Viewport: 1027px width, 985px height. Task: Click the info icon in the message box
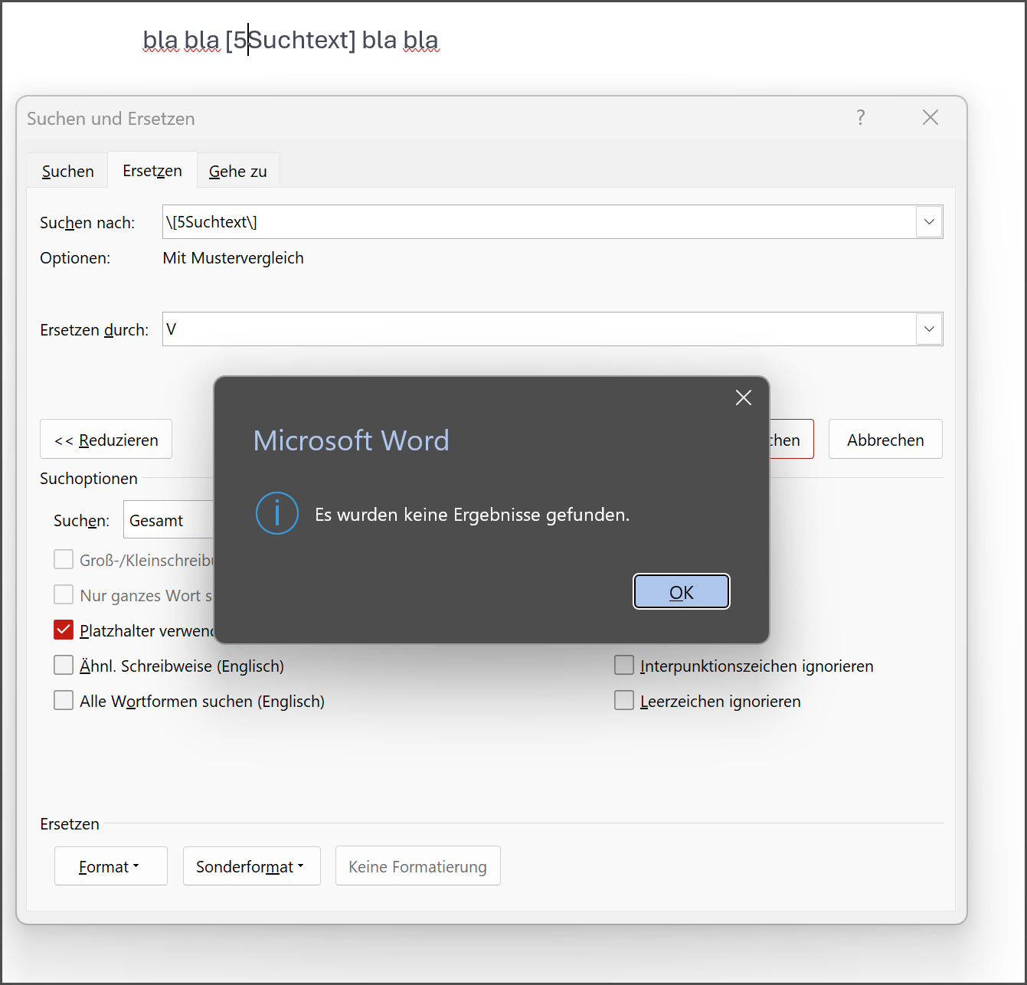pyautogui.click(x=276, y=513)
